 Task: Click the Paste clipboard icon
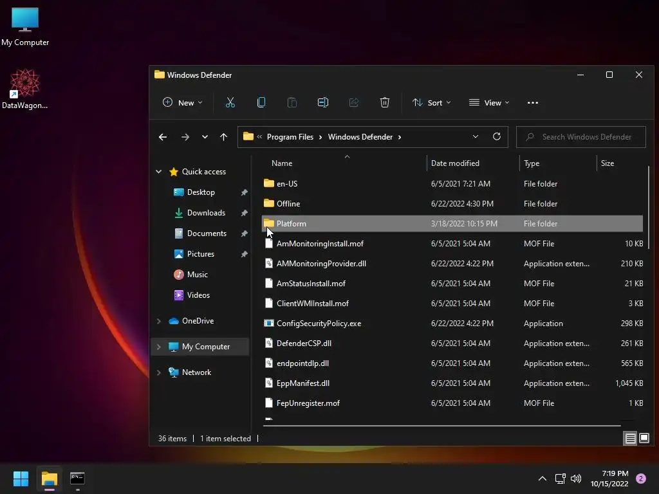(x=292, y=102)
